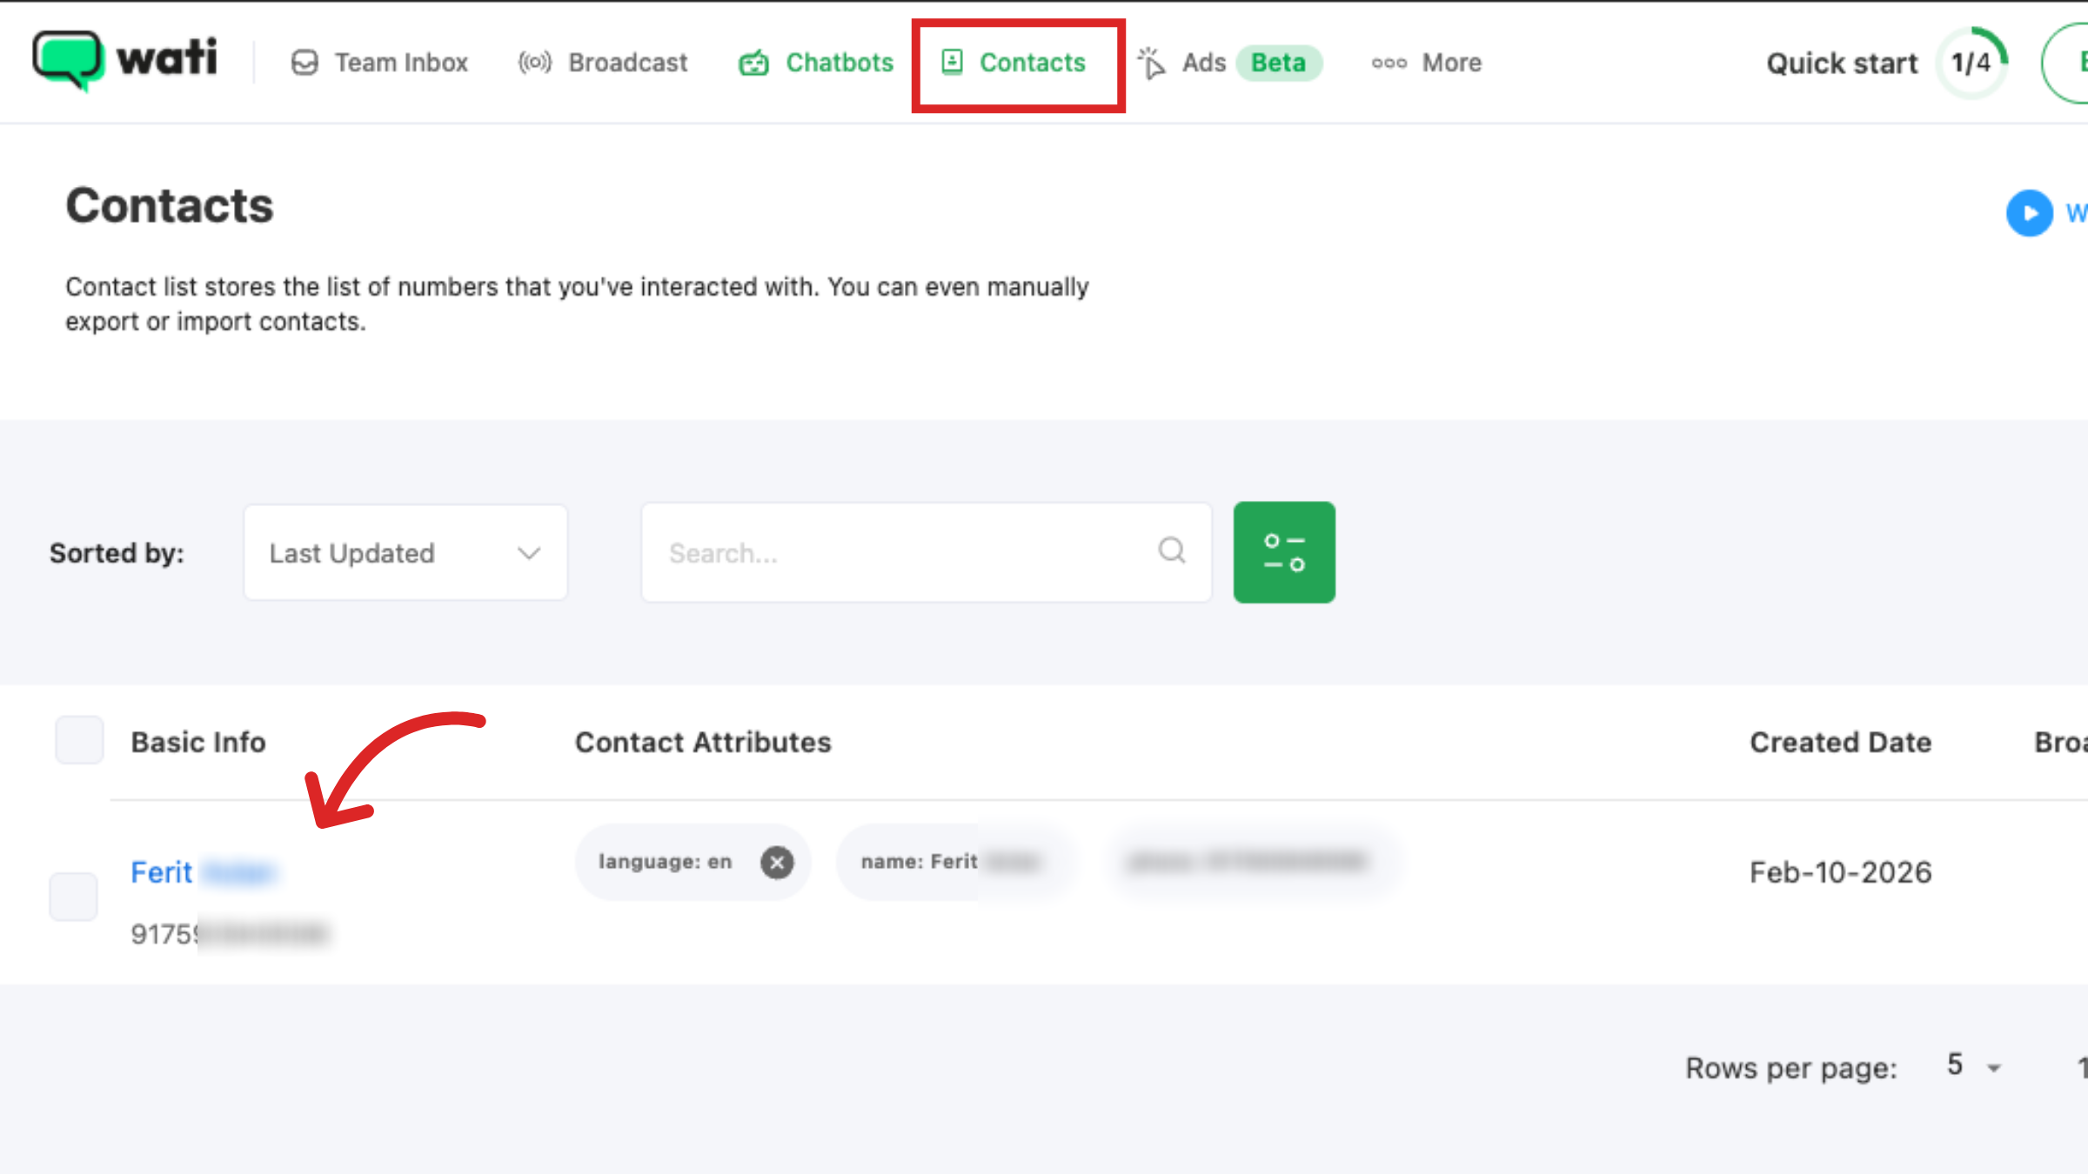Open the Quick start guide
The width and height of the screenshot is (2088, 1174).
click(1842, 63)
